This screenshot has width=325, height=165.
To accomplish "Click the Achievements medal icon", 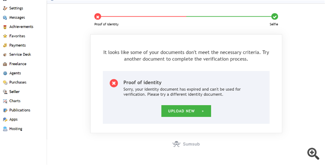I will tap(5, 27).
